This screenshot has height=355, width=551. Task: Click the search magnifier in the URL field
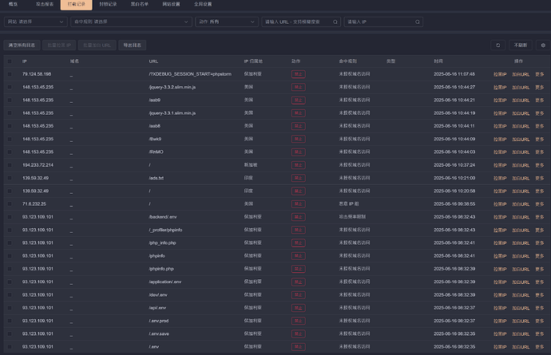coord(335,22)
